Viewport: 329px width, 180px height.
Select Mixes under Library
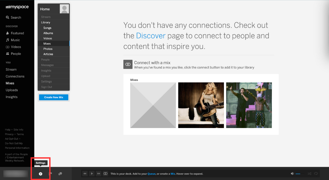[54, 44]
